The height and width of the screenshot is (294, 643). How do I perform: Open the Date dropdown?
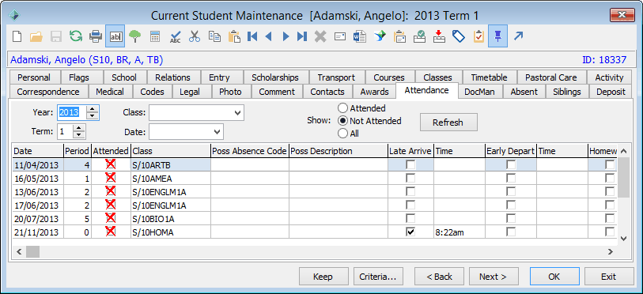point(217,132)
